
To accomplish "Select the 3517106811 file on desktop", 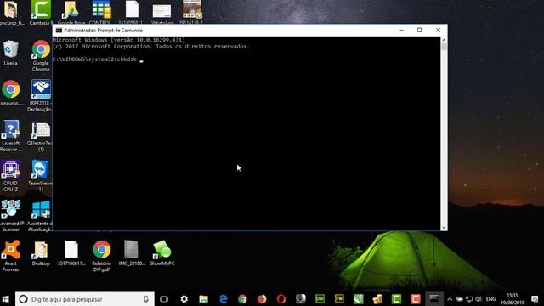I will tap(71, 253).
